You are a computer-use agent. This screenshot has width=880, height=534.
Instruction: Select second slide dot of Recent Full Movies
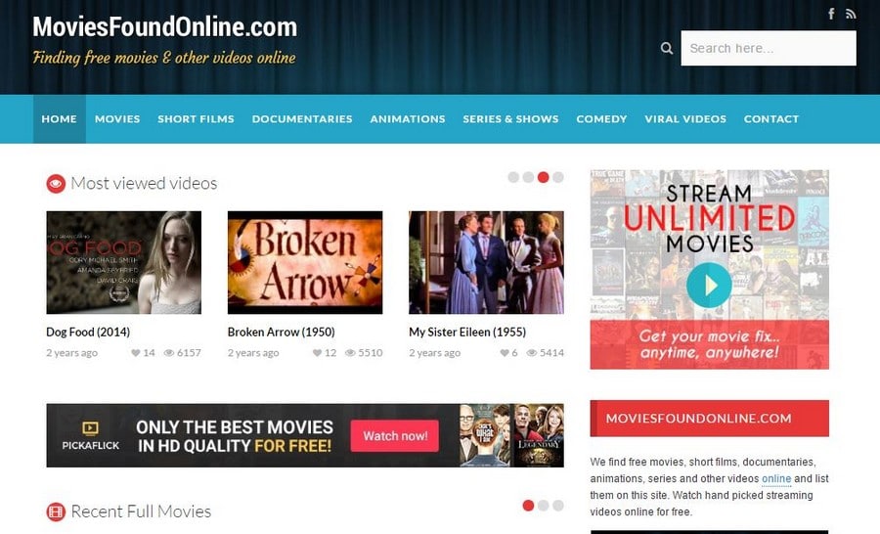(543, 506)
